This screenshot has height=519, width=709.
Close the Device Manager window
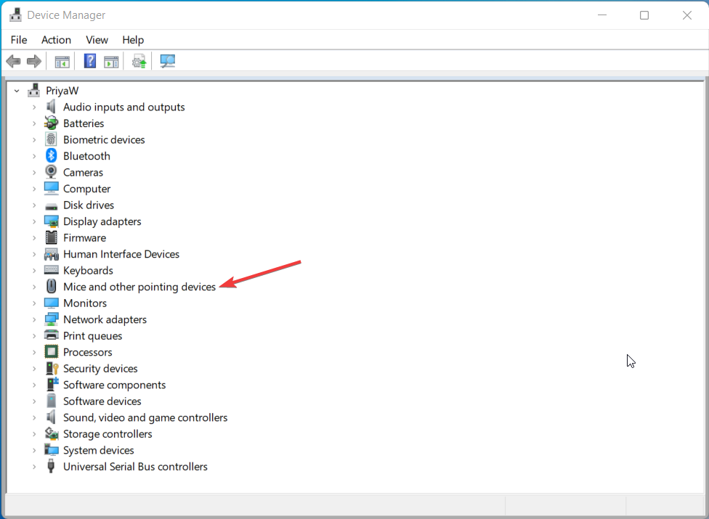[x=687, y=15]
